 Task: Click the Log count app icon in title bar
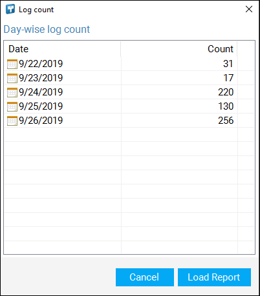click(x=10, y=9)
